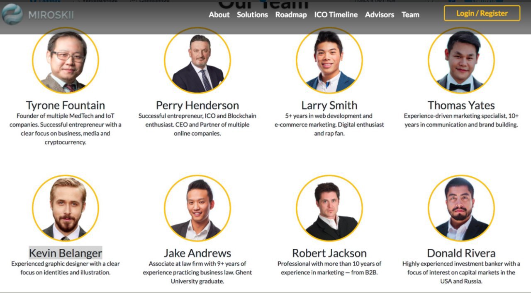531x293 pixels.
Task: Click the profile photo above the Tyrone Fountain name
Action: pyautogui.click(x=66, y=60)
